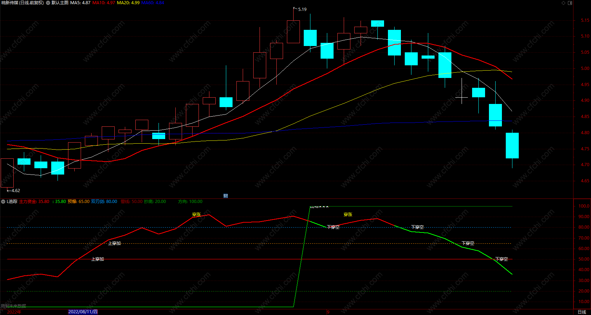Click the 默认主图 indicator name
Viewport: 591px width, 315px height.
pyautogui.click(x=60, y=3)
